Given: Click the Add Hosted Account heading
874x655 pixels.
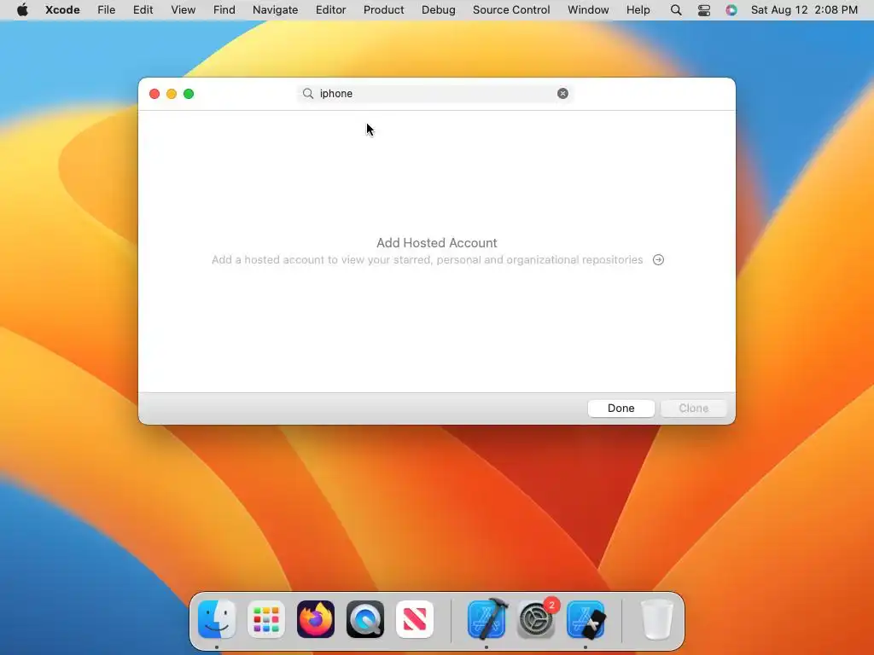Looking at the screenshot, I should click(x=436, y=243).
